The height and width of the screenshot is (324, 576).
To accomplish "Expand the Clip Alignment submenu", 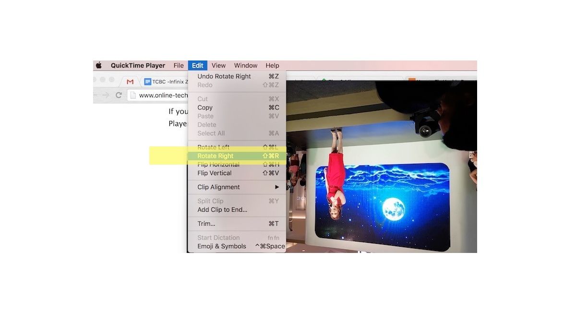I will point(237,187).
